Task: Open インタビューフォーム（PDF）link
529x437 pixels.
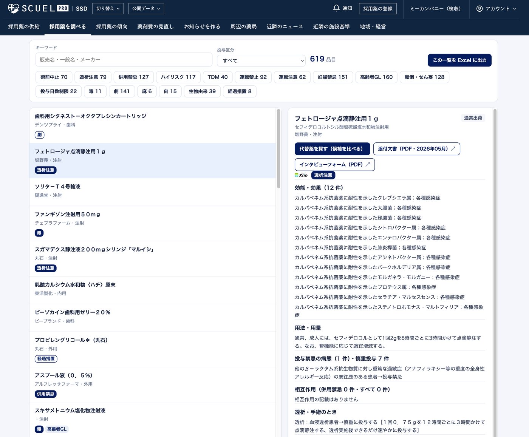Action: [335, 165]
